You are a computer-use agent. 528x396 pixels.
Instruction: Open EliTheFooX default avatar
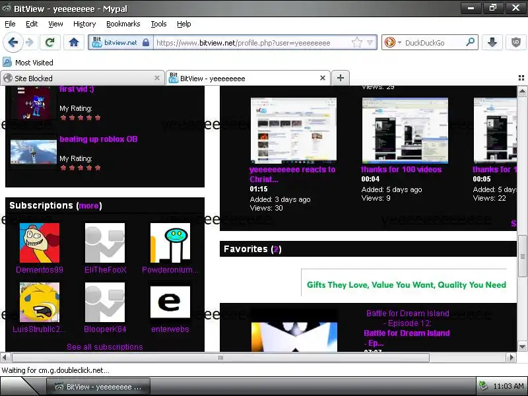pos(105,243)
